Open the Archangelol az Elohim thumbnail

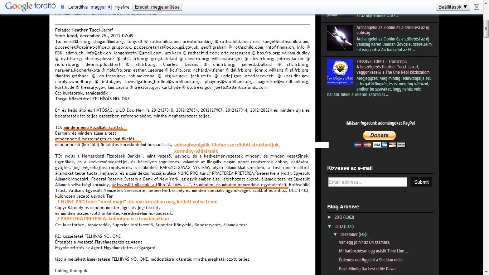pos(340,38)
